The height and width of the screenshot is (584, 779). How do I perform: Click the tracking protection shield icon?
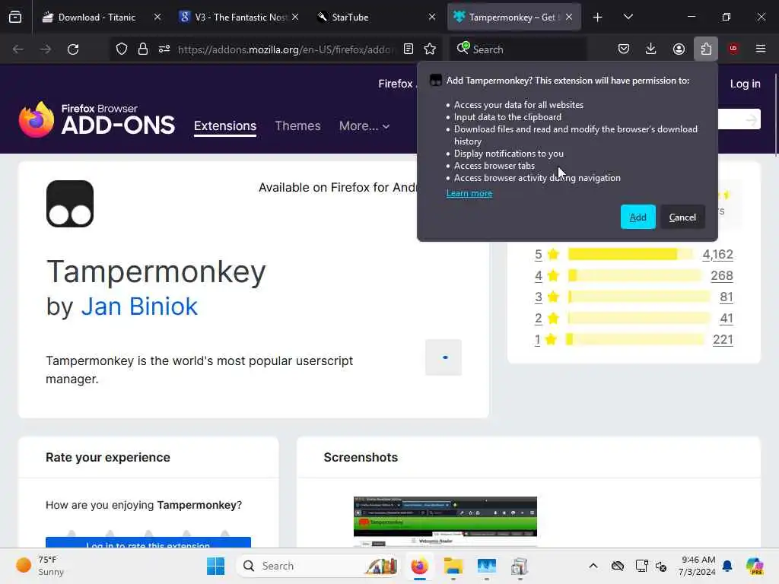122,49
